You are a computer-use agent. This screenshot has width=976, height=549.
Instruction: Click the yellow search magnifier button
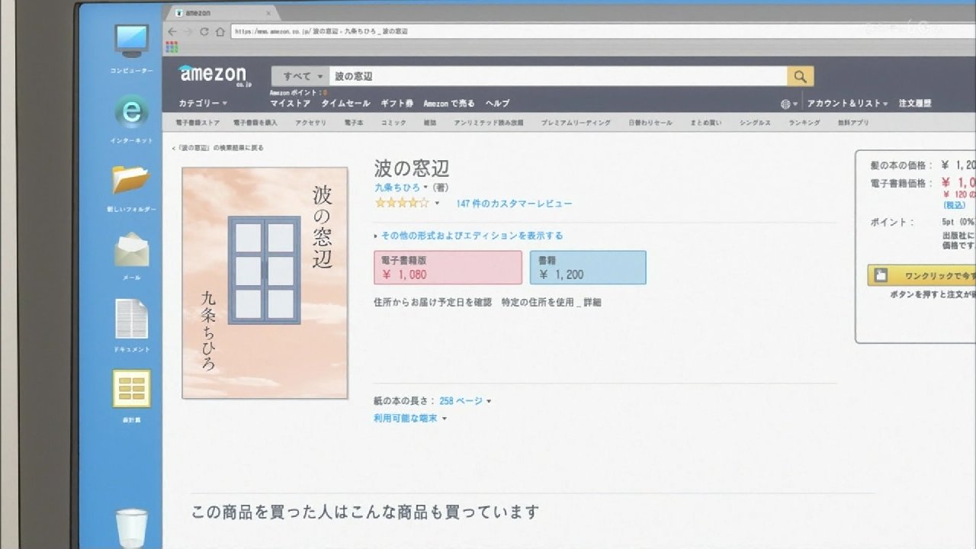(x=800, y=76)
